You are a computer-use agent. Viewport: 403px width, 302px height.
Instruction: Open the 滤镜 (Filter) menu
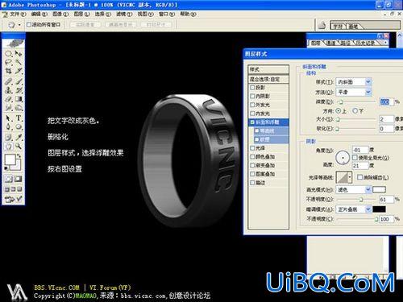tap(124, 14)
